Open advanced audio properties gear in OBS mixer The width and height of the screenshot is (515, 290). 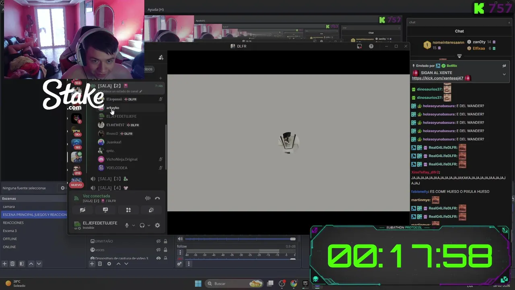179,264
